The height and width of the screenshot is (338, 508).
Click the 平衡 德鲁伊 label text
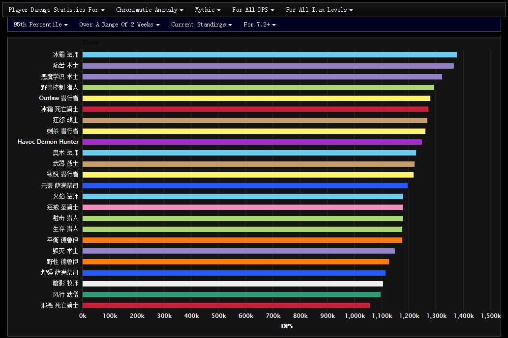tap(62, 240)
